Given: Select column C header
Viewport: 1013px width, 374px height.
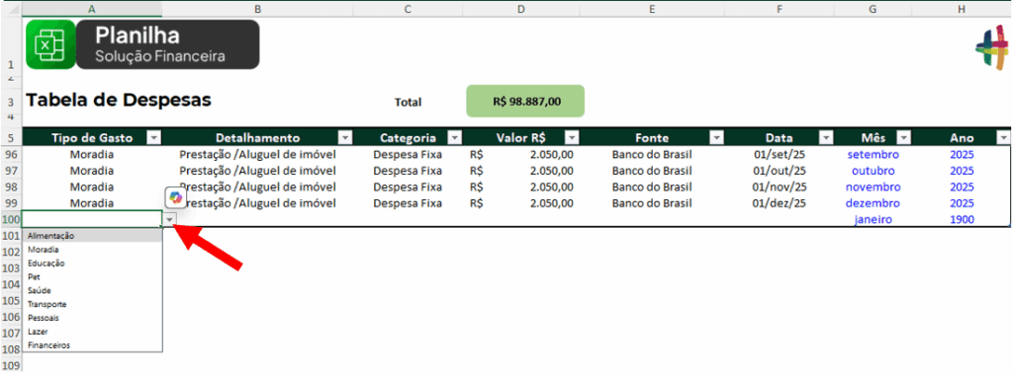Looking at the screenshot, I should click(408, 9).
